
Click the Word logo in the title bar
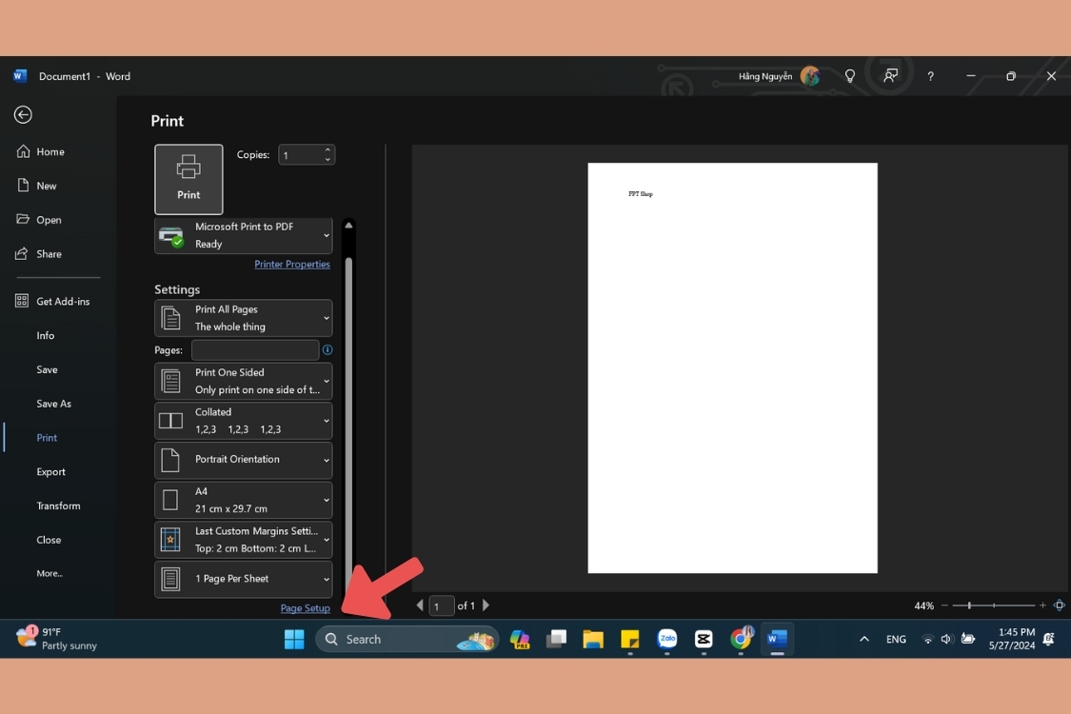click(x=20, y=76)
